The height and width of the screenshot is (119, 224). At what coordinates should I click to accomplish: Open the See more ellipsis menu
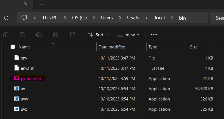pos(154,35)
